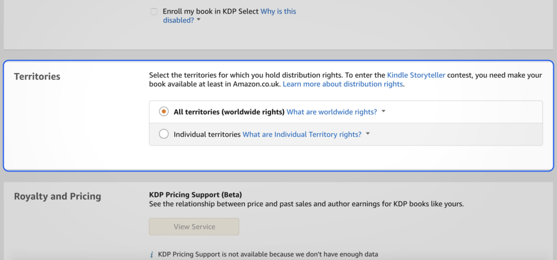Choose the Individual territories radio button
Image resolution: width=557 pixels, height=260 pixels.
(164, 135)
